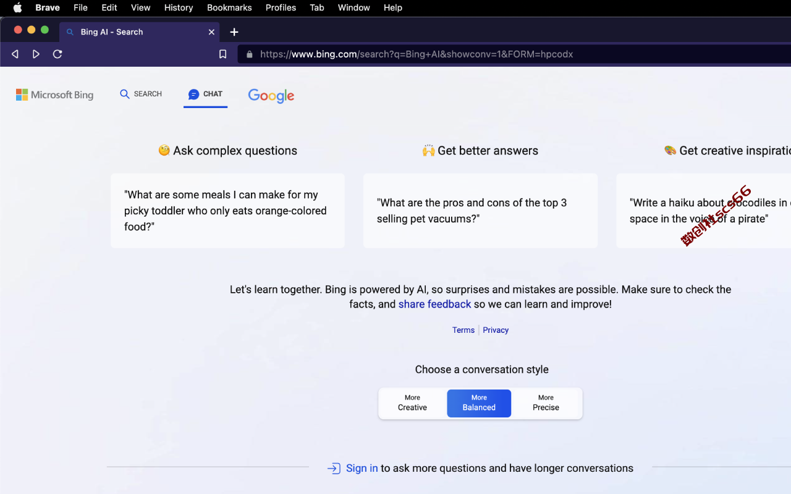
Task: Open the History menu
Action: click(179, 7)
